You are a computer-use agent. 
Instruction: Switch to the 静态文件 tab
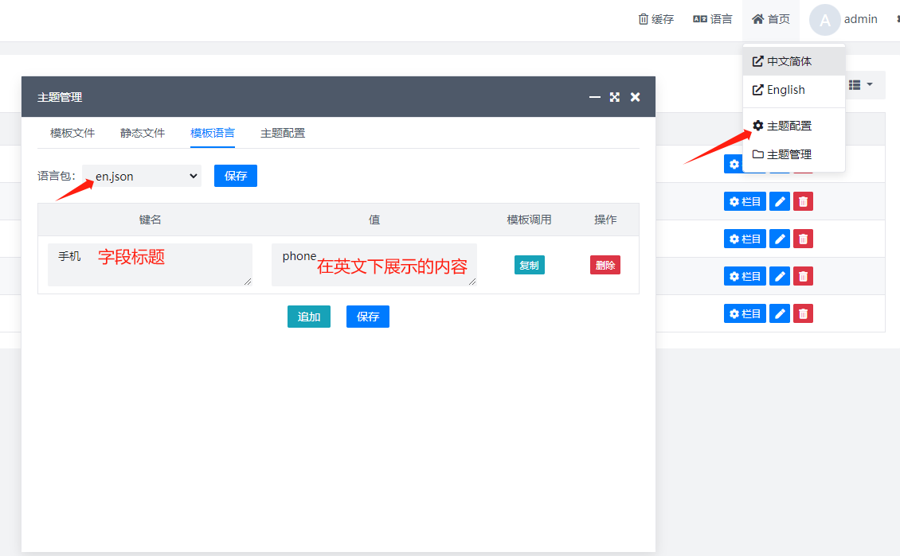click(143, 133)
